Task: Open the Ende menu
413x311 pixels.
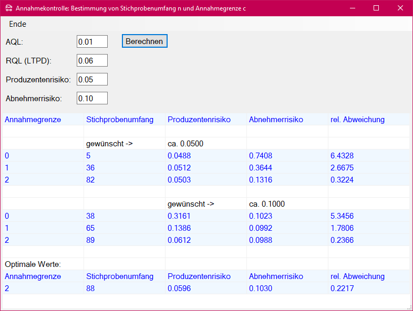Action: [x=17, y=24]
